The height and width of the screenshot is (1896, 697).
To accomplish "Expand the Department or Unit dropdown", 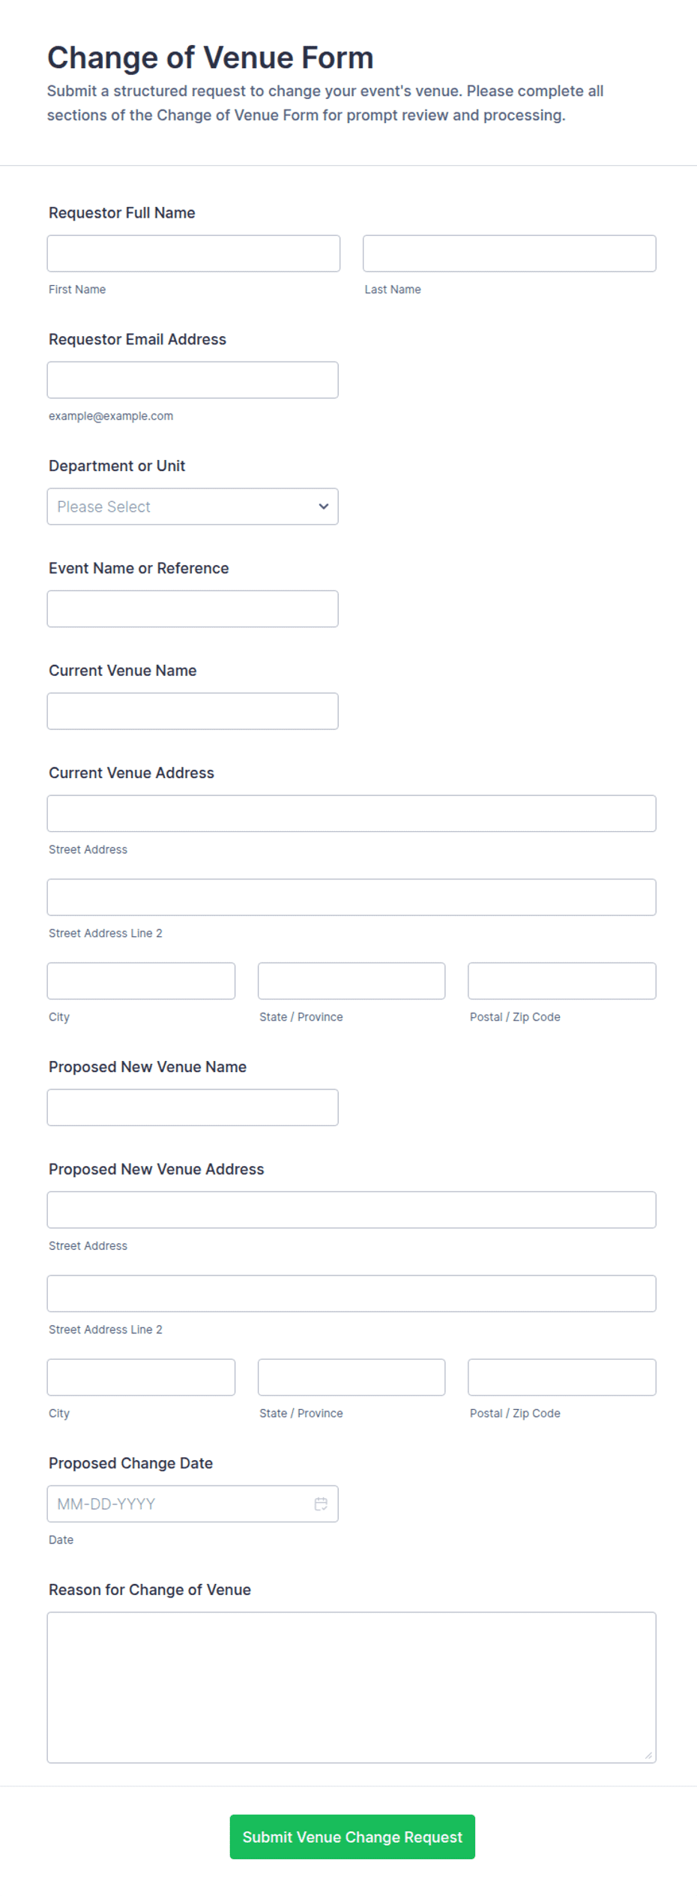I will 193,506.
